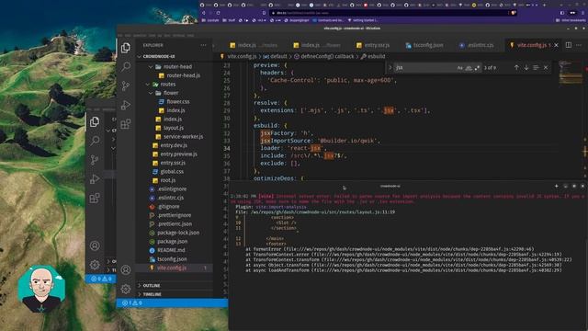Open Accounts menu in front VS Code
The height and width of the screenshot is (331, 588).
coord(126,269)
